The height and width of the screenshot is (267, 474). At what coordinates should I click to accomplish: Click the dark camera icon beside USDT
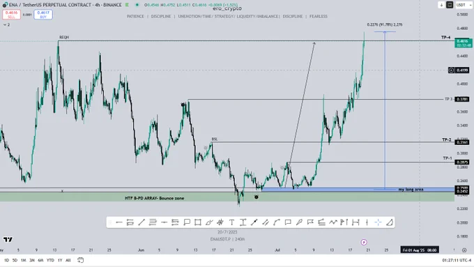pos(450,5)
